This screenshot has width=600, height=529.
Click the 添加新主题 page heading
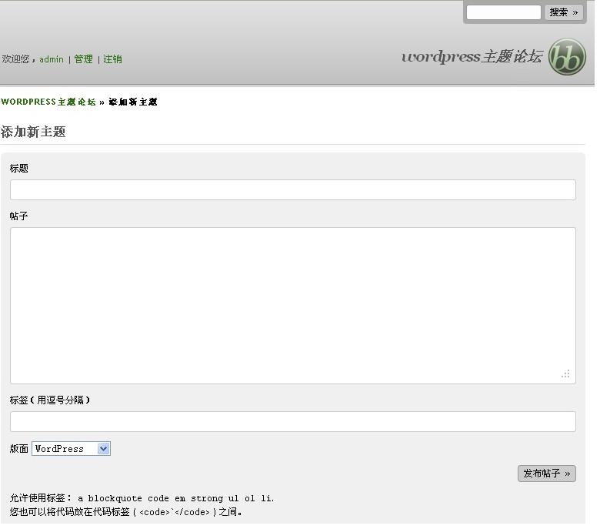[33, 132]
